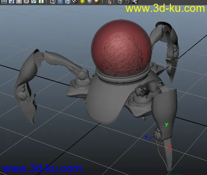Screen dimensions: 207x175
Task: Click the yellow light sphere icon
Action: [x=82, y=1]
